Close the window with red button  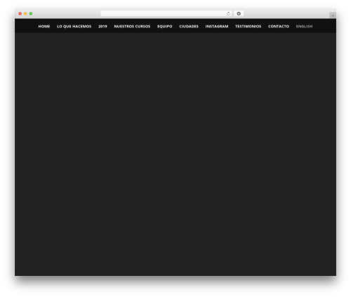pos(20,14)
